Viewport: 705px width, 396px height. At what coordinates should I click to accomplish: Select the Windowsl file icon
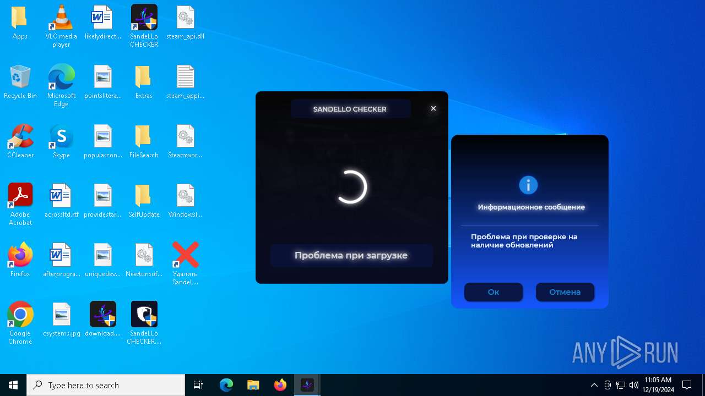pos(185,201)
